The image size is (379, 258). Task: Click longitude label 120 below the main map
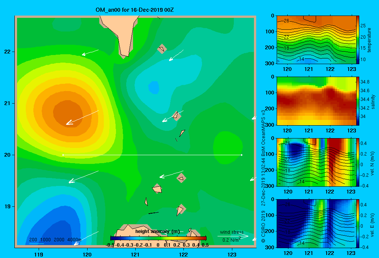[87, 254]
